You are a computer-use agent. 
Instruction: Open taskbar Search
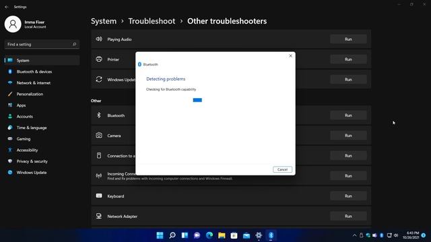(172, 235)
